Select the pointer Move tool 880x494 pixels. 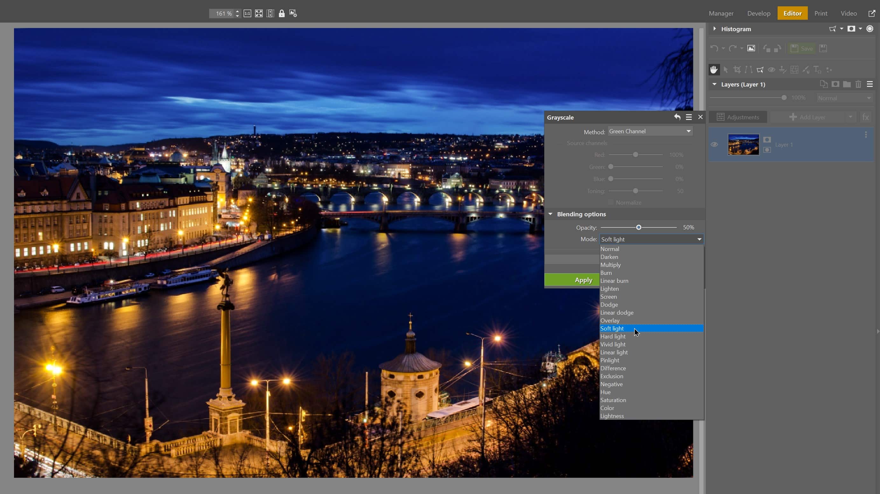(x=725, y=70)
